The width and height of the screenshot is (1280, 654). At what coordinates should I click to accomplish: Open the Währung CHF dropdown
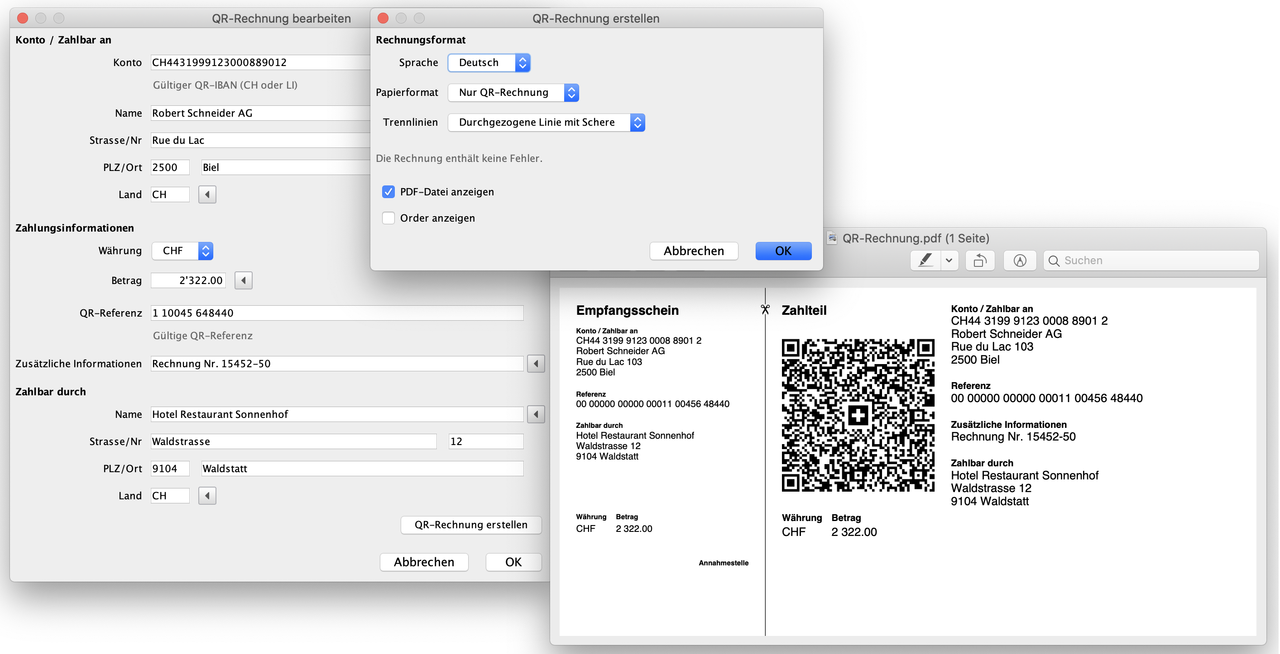click(182, 251)
